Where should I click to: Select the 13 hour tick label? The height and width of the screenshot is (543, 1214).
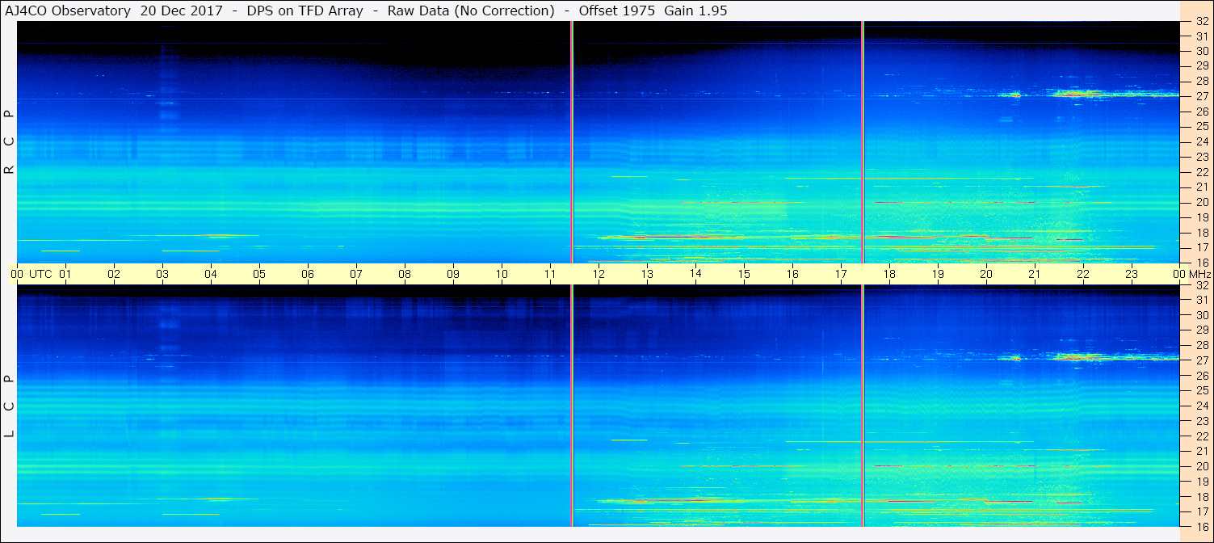(647, 274)
